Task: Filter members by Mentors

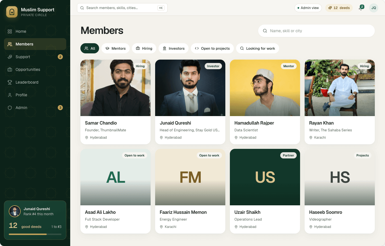Action: coord(115,48)
